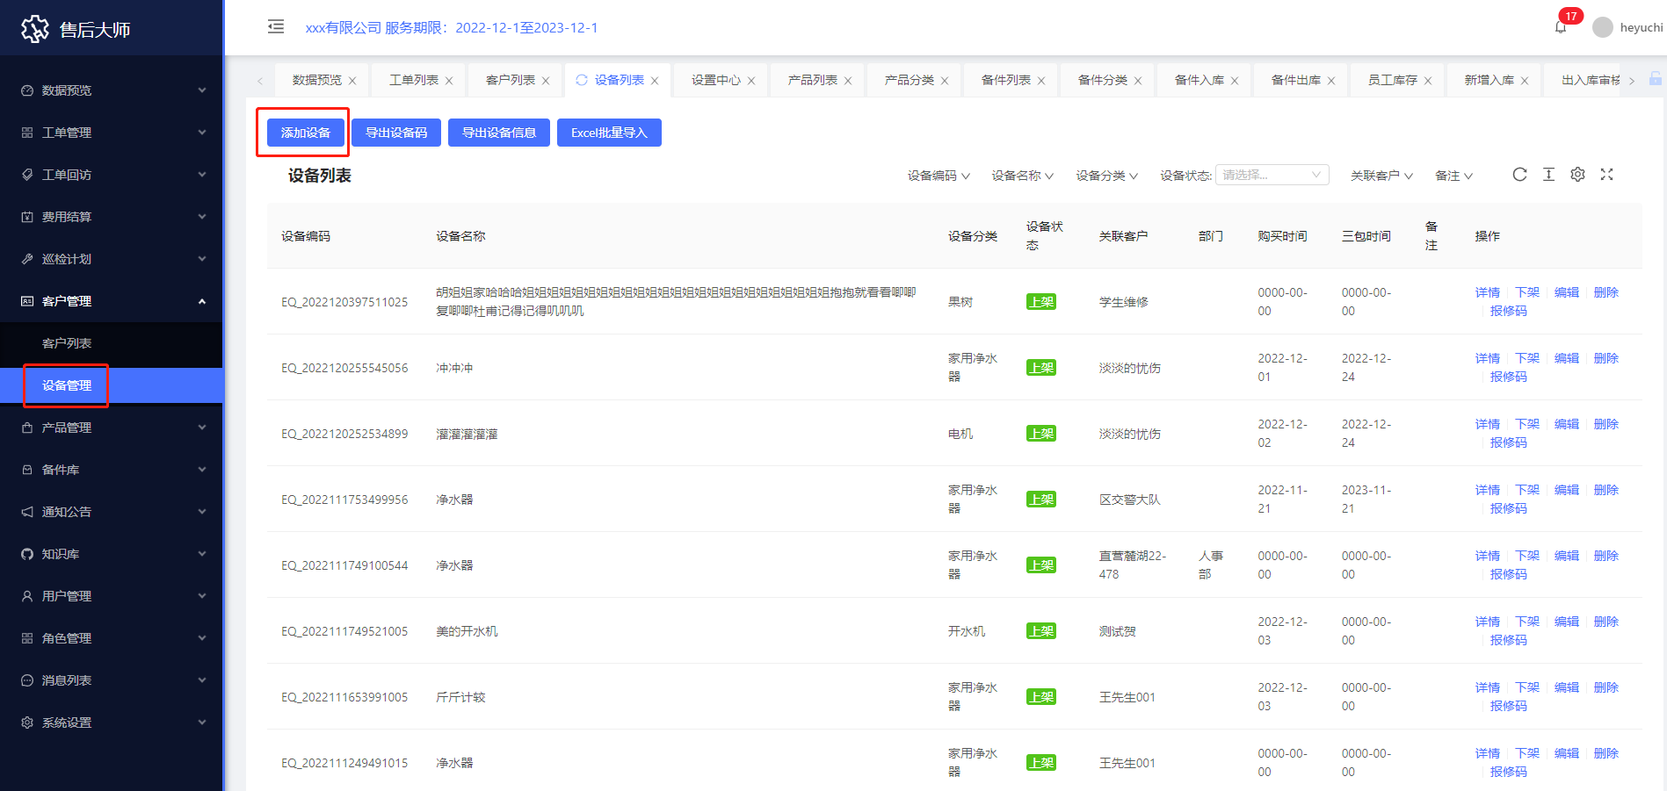Open the 设备状态 select dropdown
The height and width of the screenshot is (791, 1667).
click(1272, 175)
